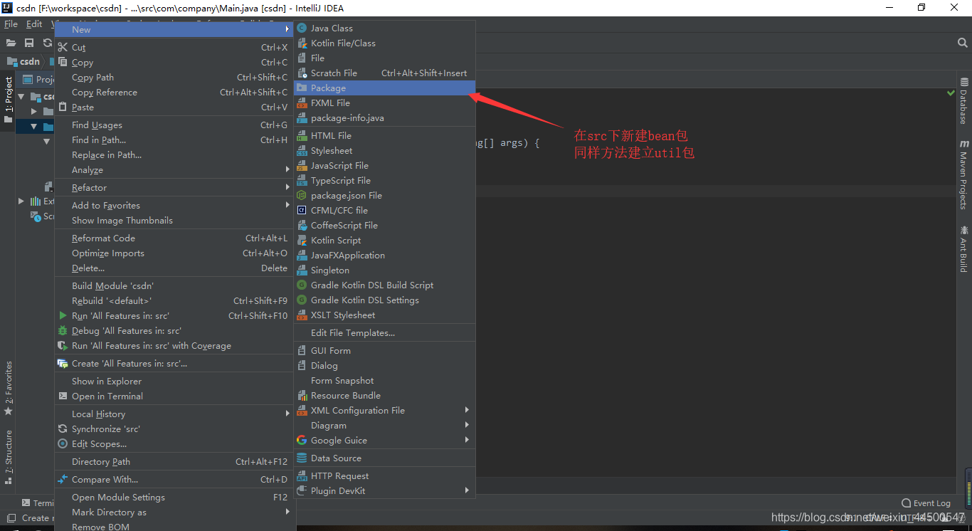Screen dimensions: 972x531
Task: Expand the External Libraries tree node
Action: tap(21, 201)
